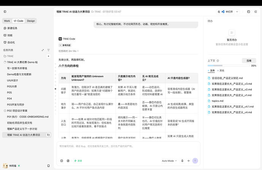This screenshot has width=262, height=170.
Task: Click the TRAE folder breadcrumb in header
Action: coord(96,12)
